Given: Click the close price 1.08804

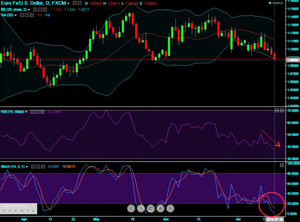Looking at the screenshot, I should pos(150,4).
